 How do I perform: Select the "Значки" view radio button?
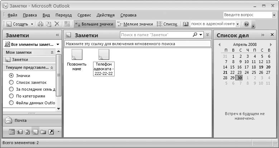click(x=11, y=76)
